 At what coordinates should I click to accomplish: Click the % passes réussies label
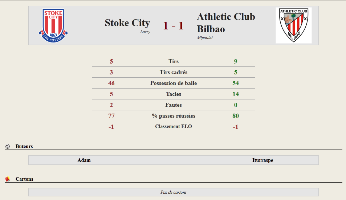point(174,116)
